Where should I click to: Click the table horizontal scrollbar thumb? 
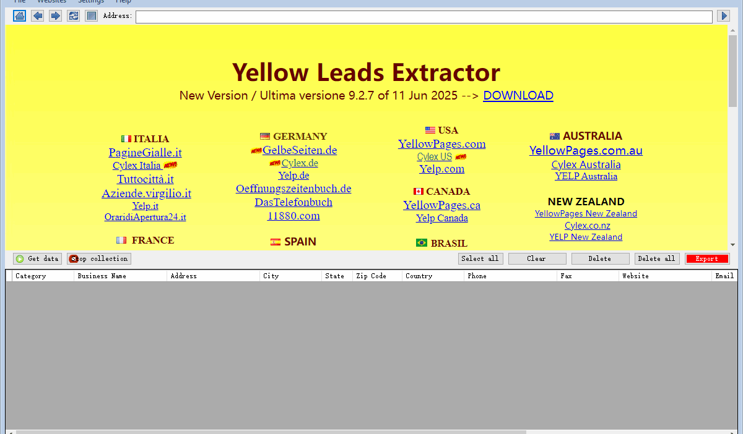click(271, 432)
